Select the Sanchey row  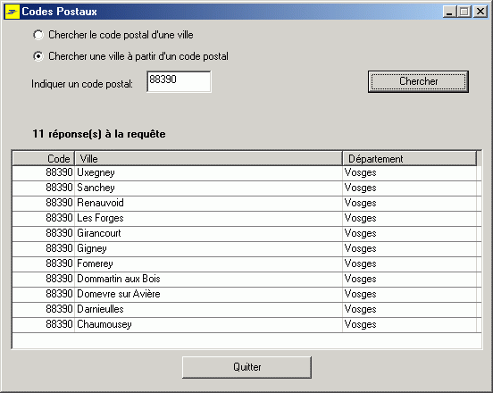(x=246, y=188)
